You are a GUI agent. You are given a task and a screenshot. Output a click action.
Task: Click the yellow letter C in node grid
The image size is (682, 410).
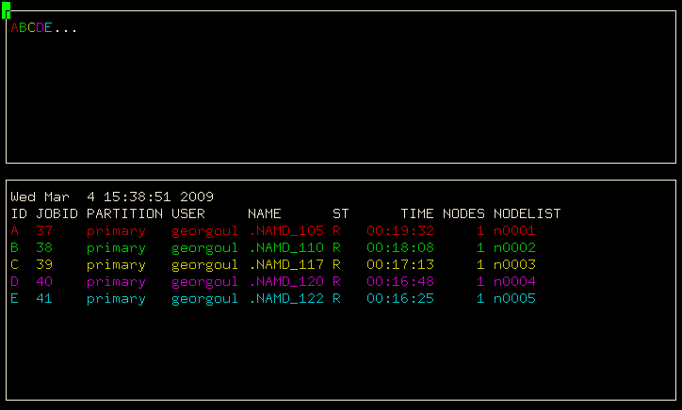click(x=32, y=28)
